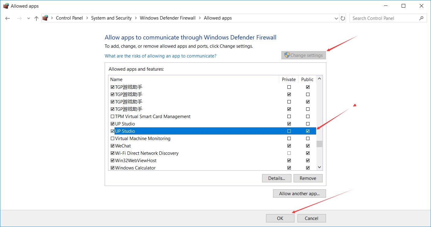Click the Public column header
The height and width of the screenshot is (227, 431).
[x=307, y=79]
